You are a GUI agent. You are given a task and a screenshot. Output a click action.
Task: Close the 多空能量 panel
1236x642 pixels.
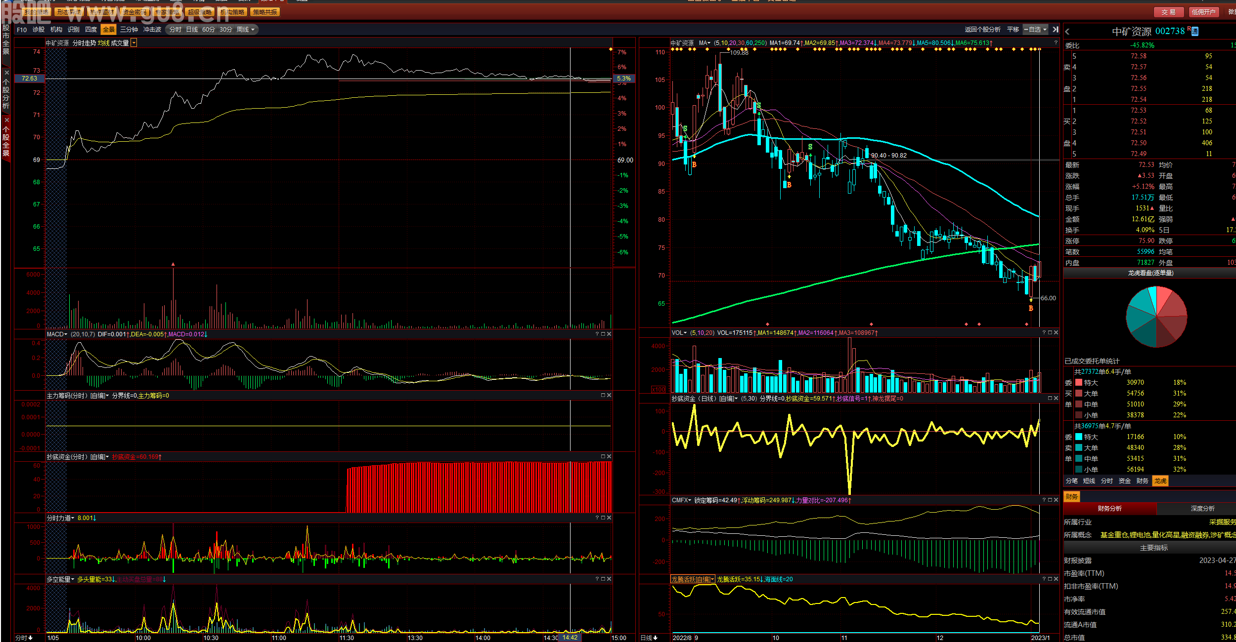[x=609, y=579]
